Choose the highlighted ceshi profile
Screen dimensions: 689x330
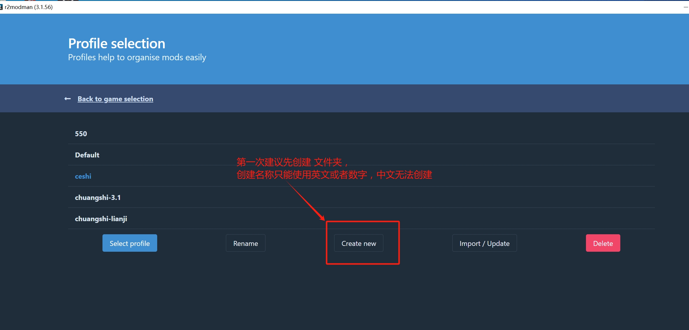(83, 176)
